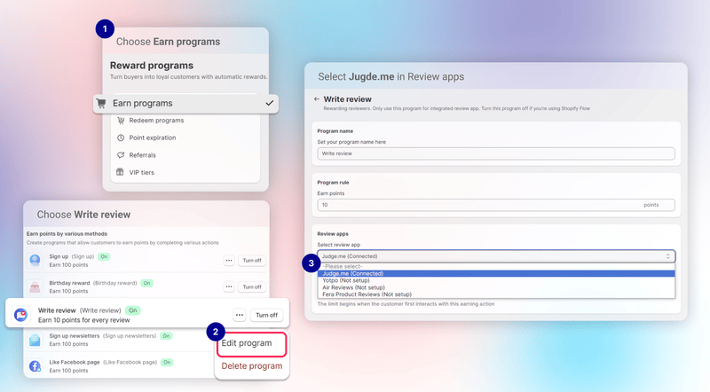Viewport: 710px width, 392px height.
Task: Click the Reward programs heading
Action: click(152, 65)
